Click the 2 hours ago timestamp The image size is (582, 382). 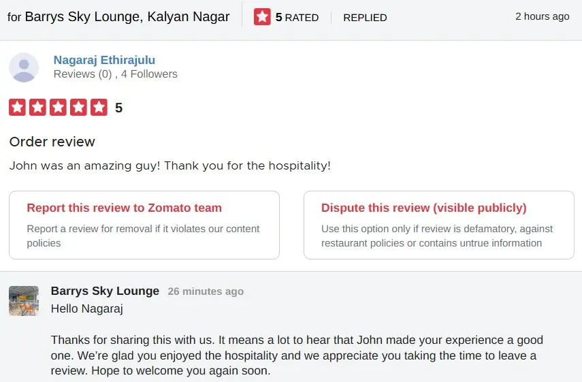(x=543, y=16)
